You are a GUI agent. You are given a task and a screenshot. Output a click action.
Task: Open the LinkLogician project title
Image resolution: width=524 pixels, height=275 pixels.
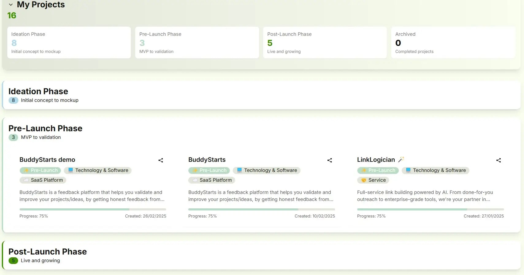[376, 160]
